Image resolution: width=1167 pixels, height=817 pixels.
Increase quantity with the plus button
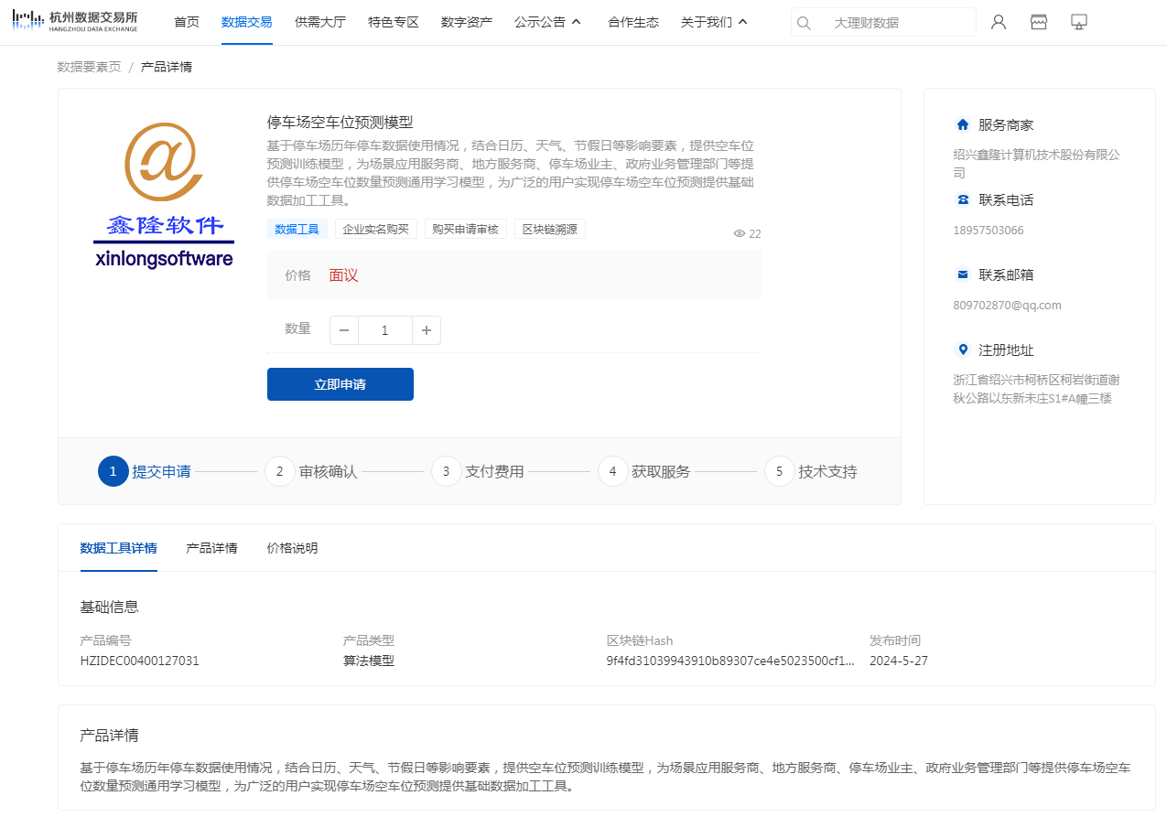click(x=427, y=330)
